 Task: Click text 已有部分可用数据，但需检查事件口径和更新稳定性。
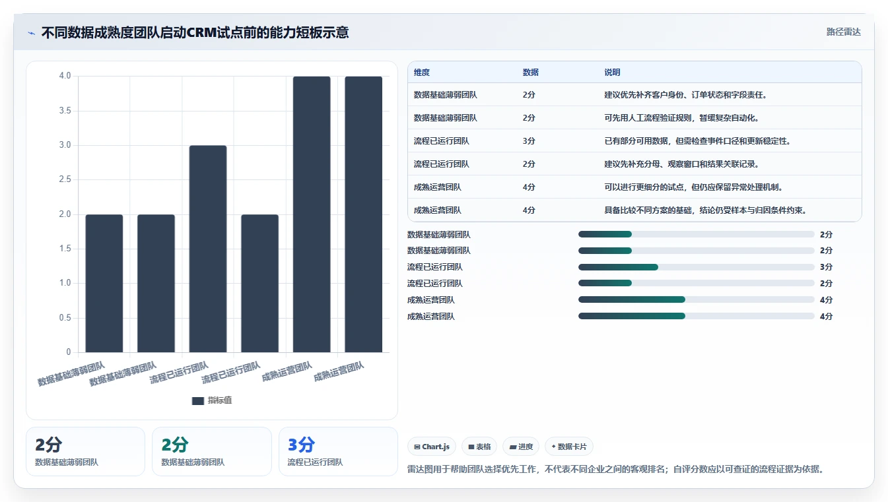(x=698, y=141)
